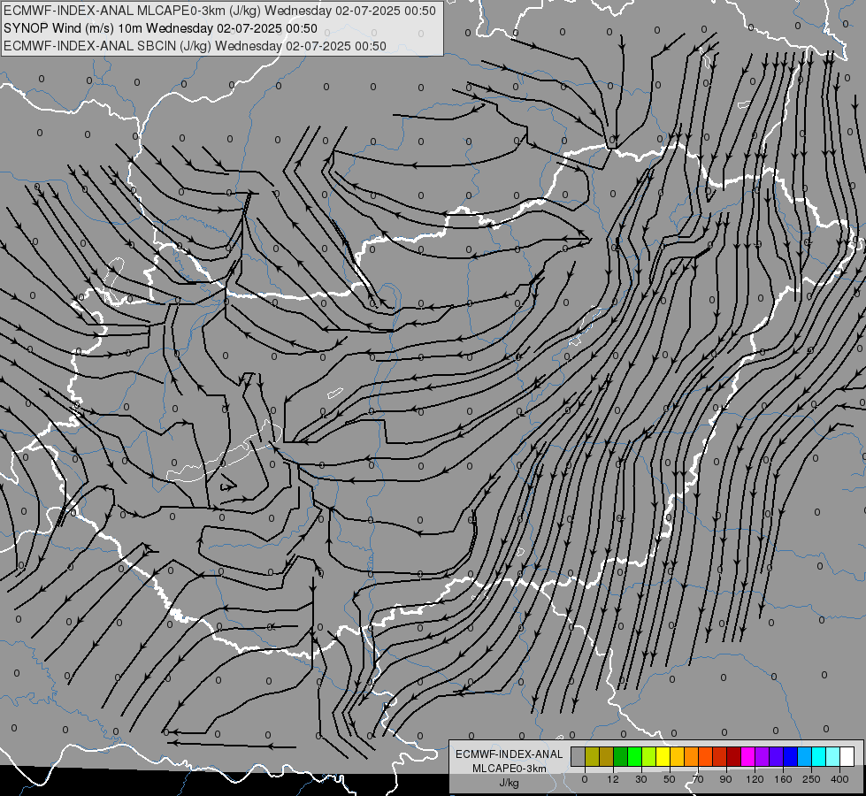The width and height of the screenshot is (866, 796).
Task: Pick the pure blue legend swatch
Action: pos(790,756)
